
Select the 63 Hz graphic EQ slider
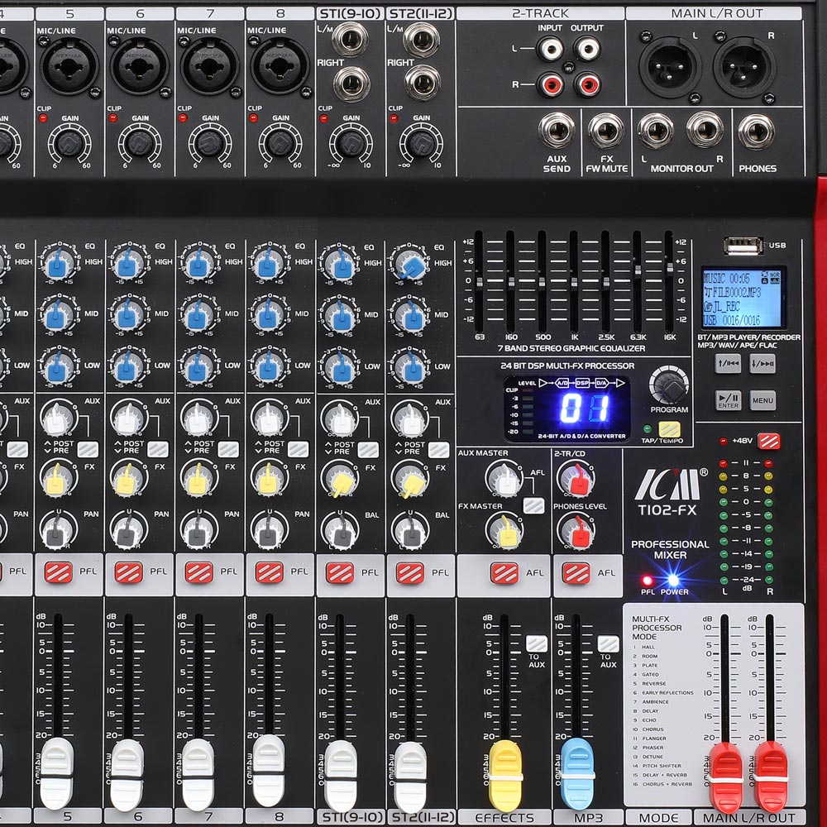tap(479, 282)
